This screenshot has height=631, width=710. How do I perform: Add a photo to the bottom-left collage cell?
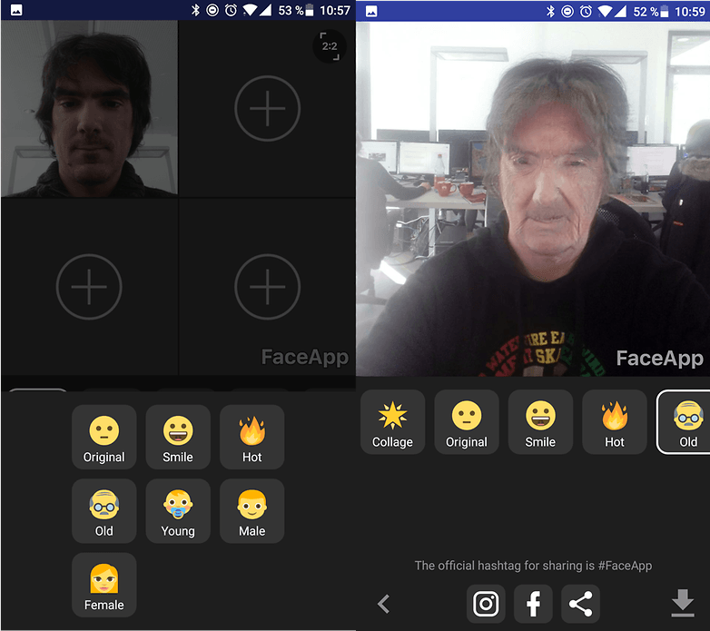click(x=89, y=287)
